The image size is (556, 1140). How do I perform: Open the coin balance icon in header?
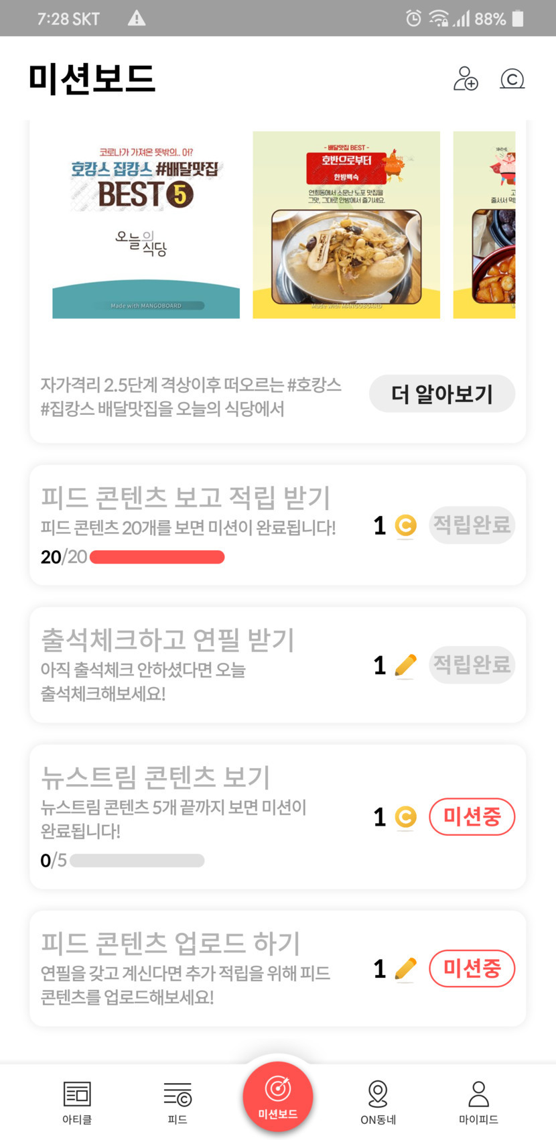[512, 79]
